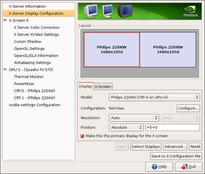This screenshot has width=205, height=174.
Task: Select X Server Display Configuration in sidebar
Action: coord(39,13)
